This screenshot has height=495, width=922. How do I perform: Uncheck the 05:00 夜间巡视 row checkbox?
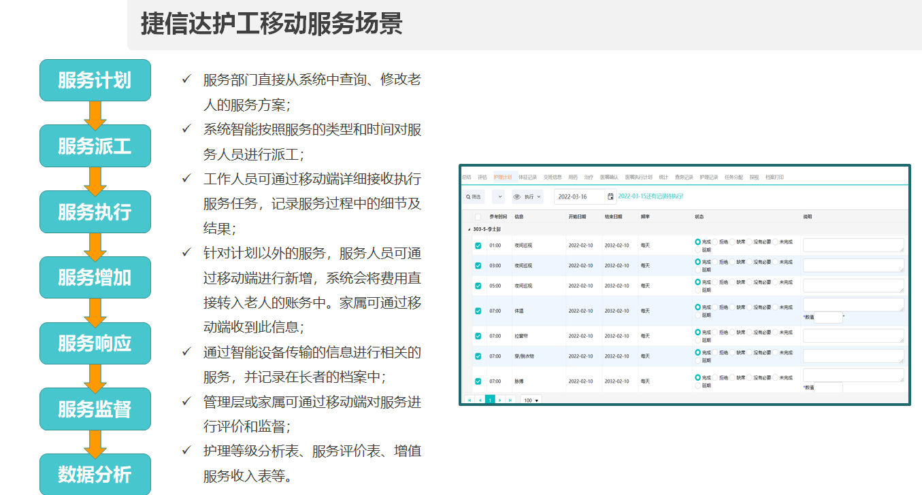pyautogui.click(x=478, y=286)
